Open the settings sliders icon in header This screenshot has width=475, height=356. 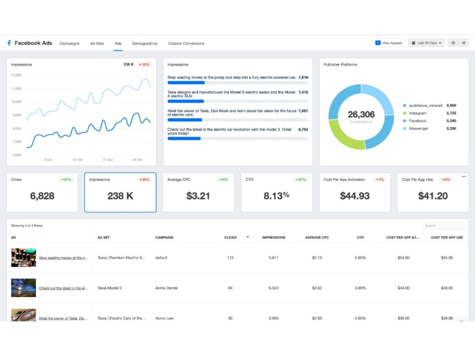point(453,43)
